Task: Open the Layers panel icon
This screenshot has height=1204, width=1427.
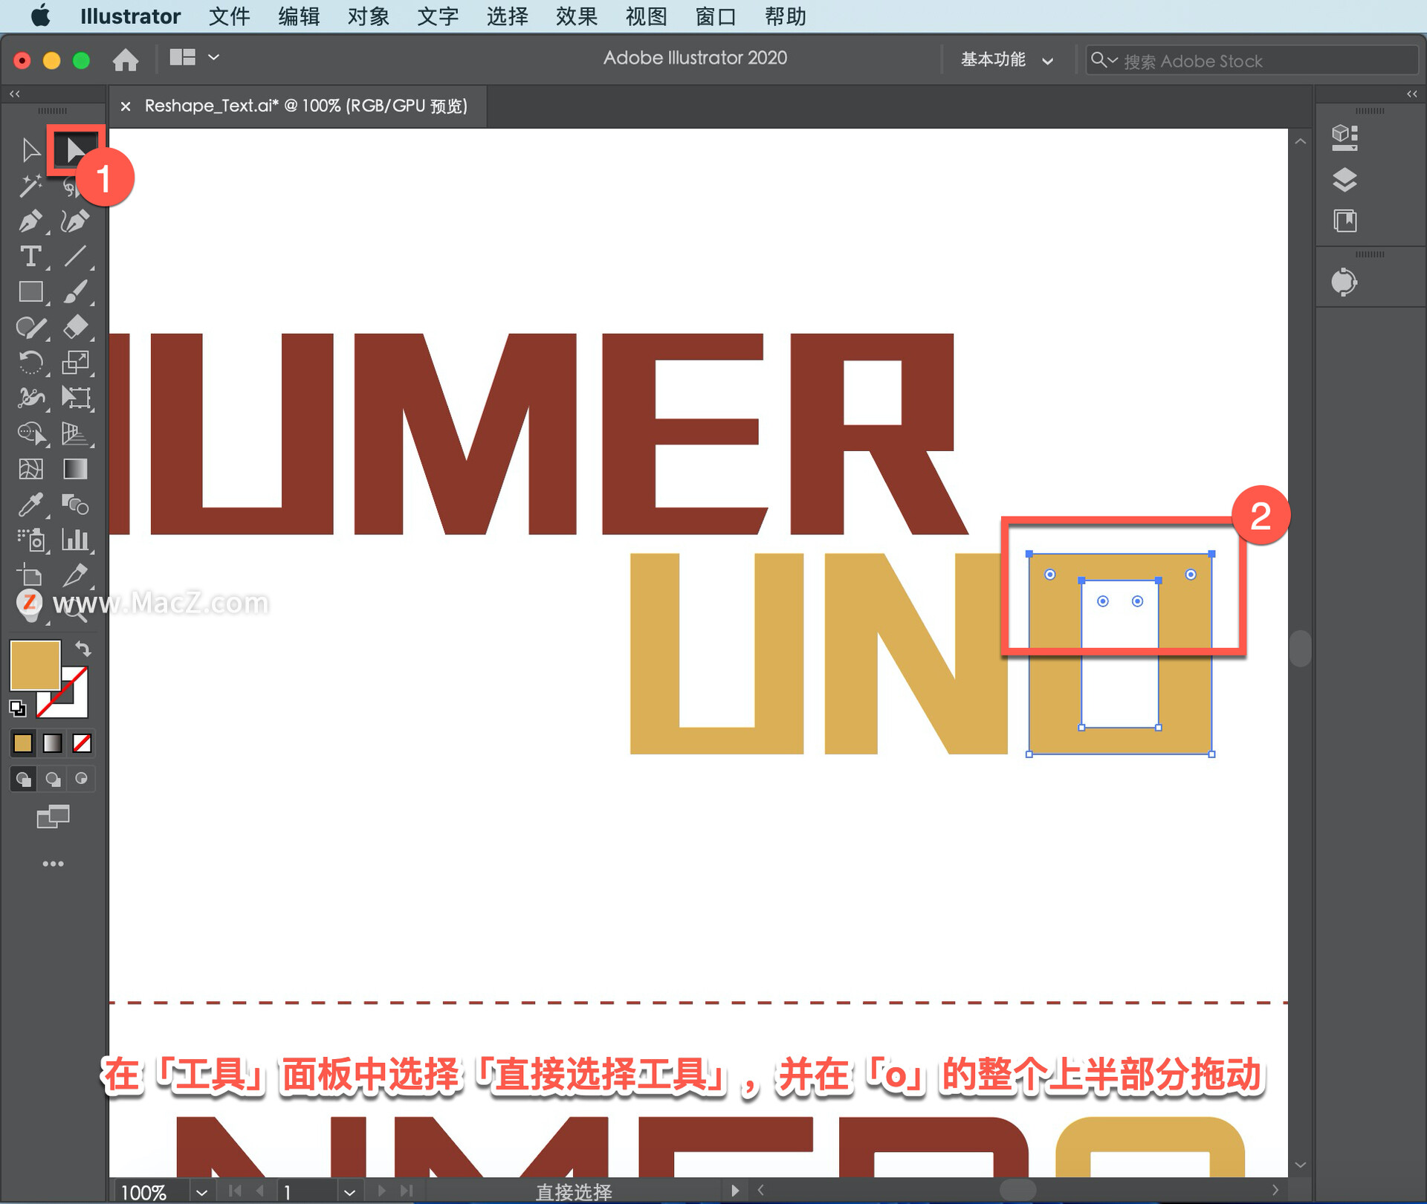Action: pyautogui.click(x=1344, y=179)
